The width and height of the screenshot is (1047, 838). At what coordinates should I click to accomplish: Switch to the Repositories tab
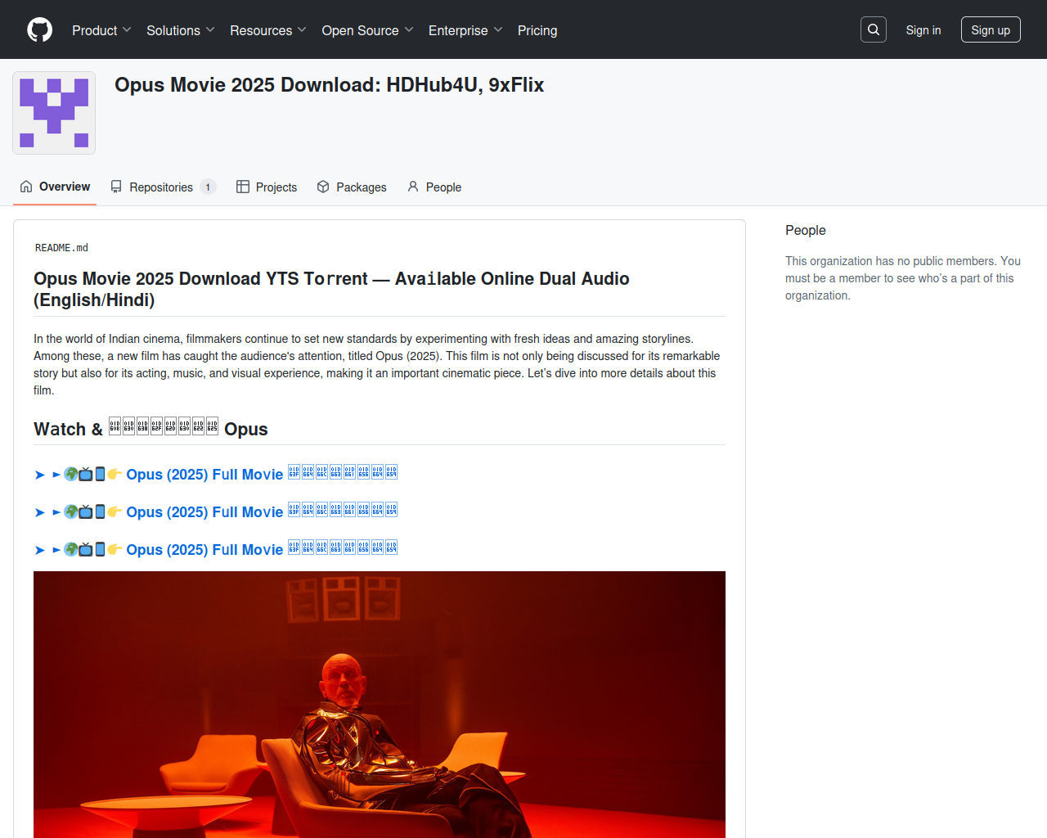click(163, 187)
